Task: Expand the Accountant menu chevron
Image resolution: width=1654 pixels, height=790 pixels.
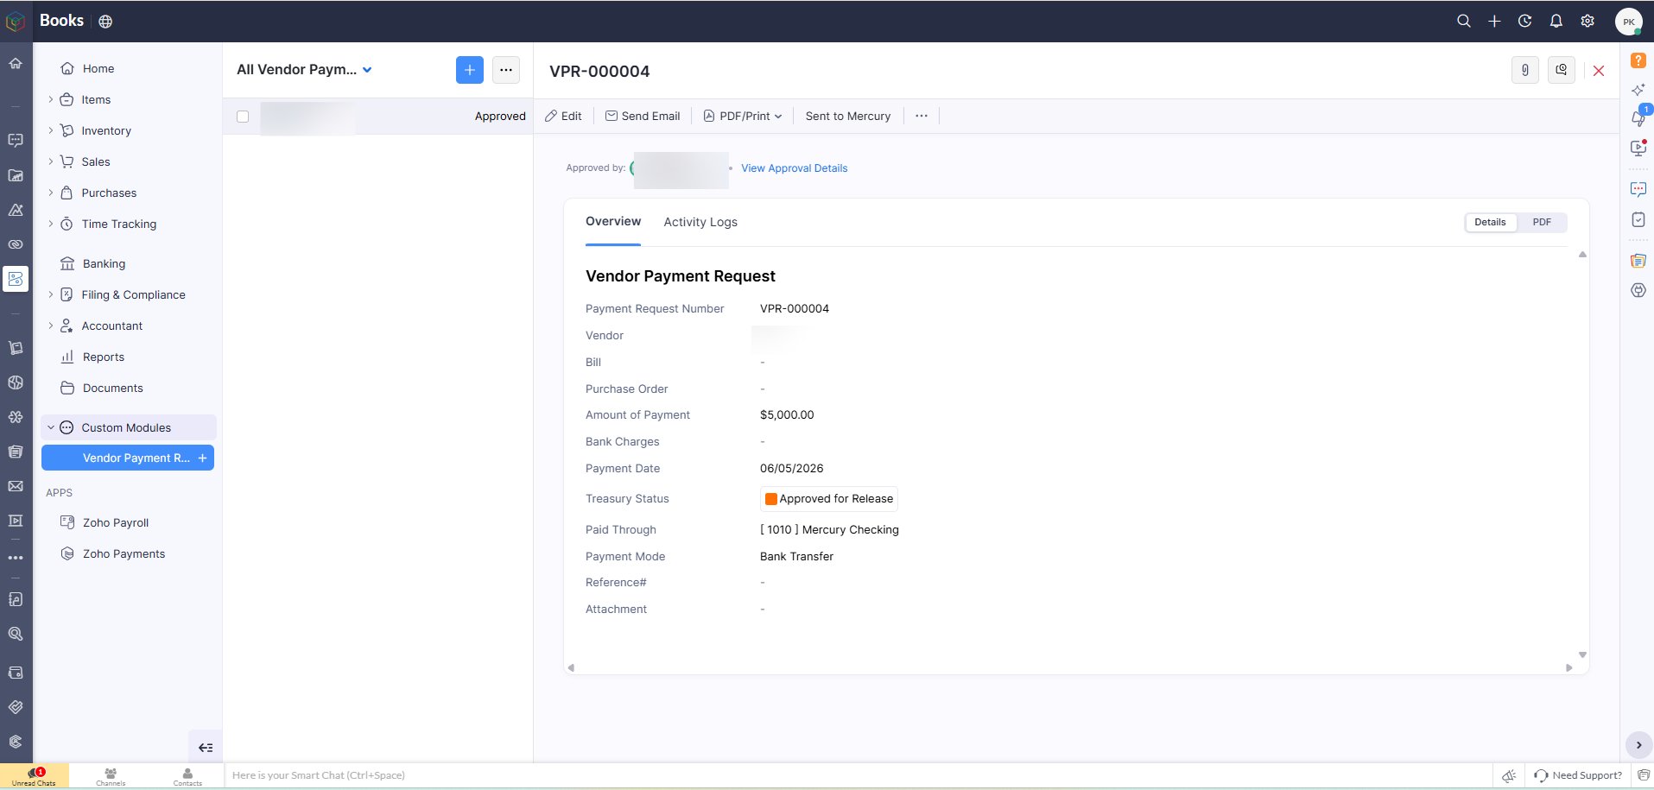Action: (50, 325)
